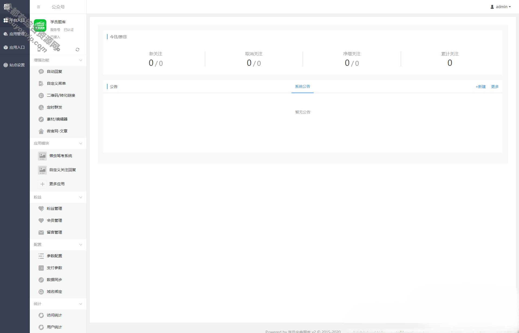Click the green 学员题库 account logo

point(40,25)
